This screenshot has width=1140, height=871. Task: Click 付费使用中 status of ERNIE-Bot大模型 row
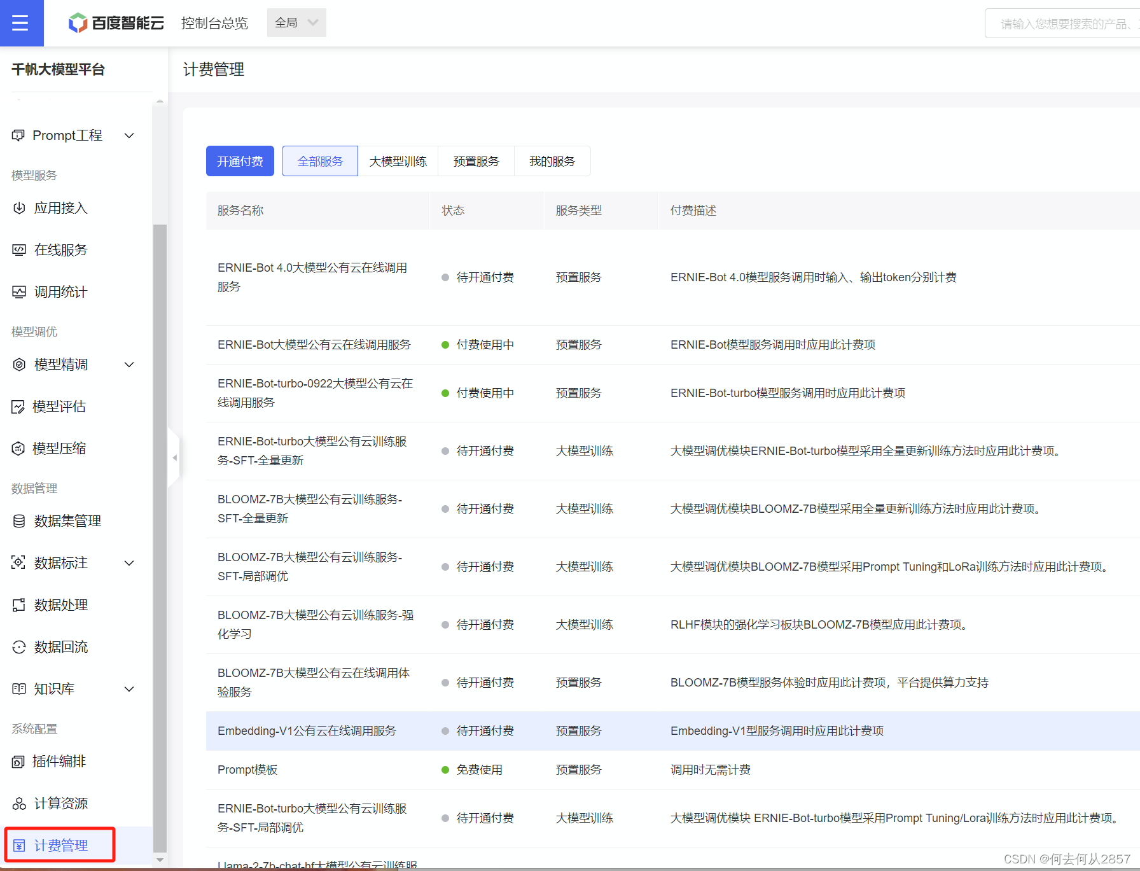pyautogui.click(x=485, y=345)
